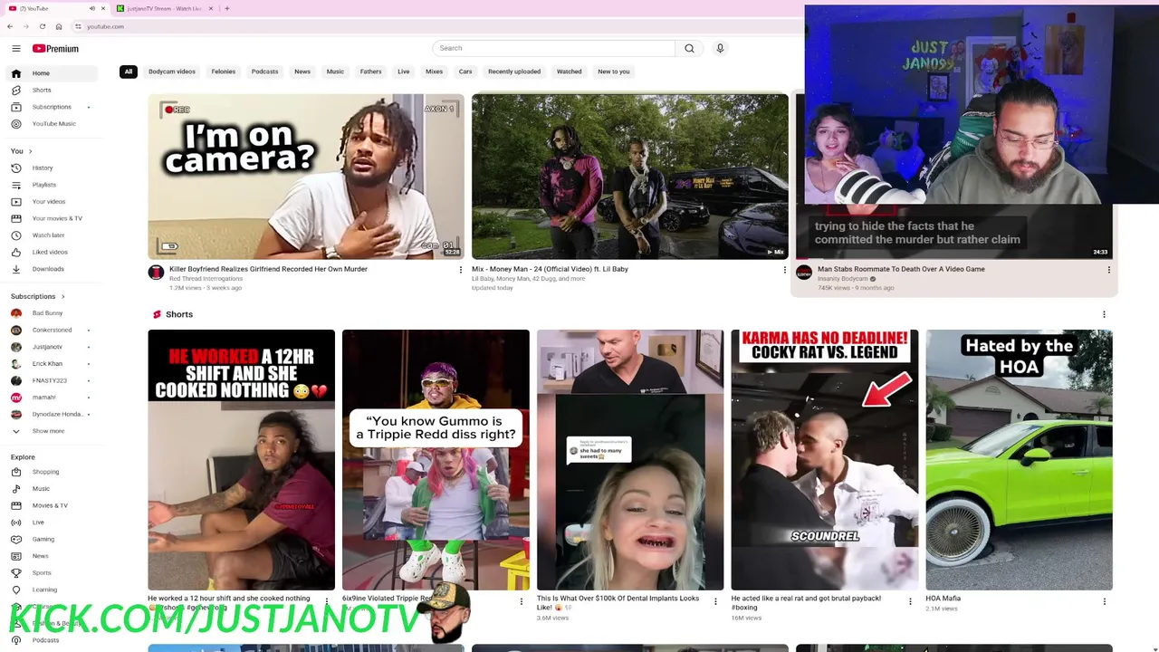The width and height of the screenshot is (1159, 652).
Task: Open the Cocky Rat vs Legend short thumbnail
Action: pyautogui.click(x=825, y=459)
